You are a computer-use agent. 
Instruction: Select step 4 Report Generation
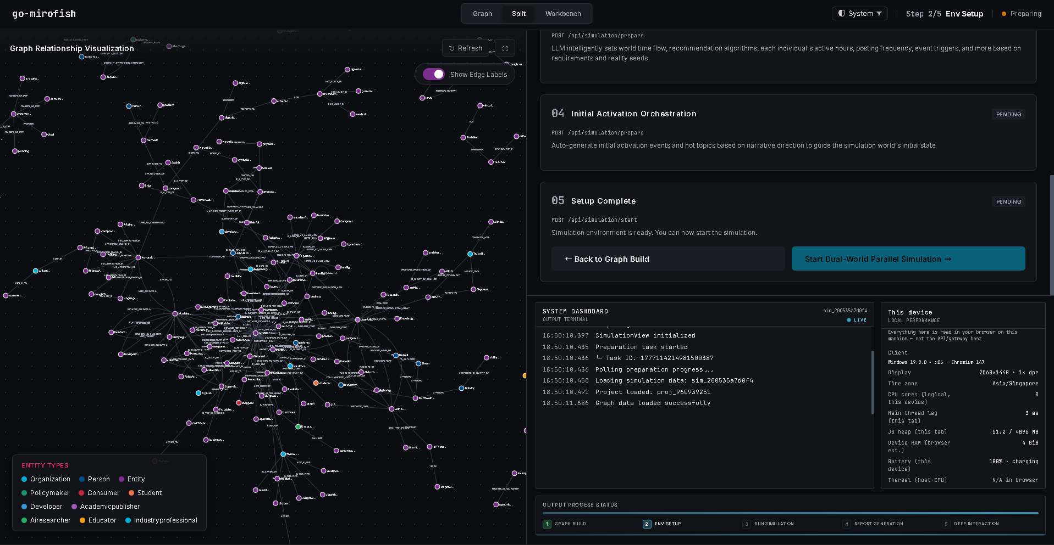(x=873, y=524)
